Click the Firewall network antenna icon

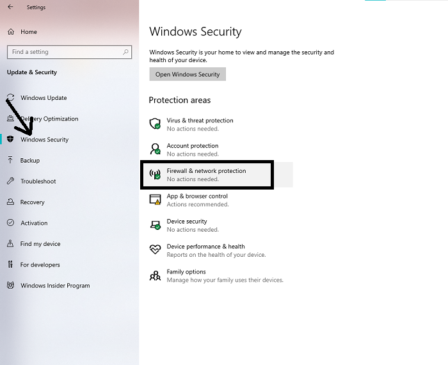tap(155, 174)
